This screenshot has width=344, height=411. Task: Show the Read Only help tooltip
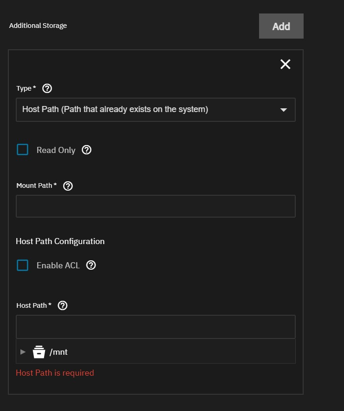[x=86, y=150]
